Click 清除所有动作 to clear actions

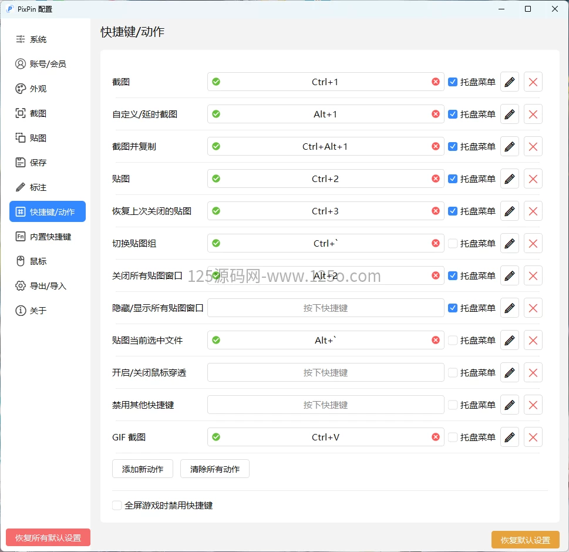tap(214, 469)
